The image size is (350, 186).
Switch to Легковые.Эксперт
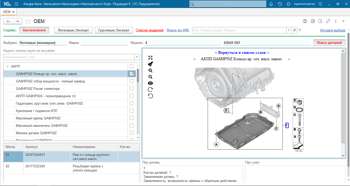click(x=73, y=30)
